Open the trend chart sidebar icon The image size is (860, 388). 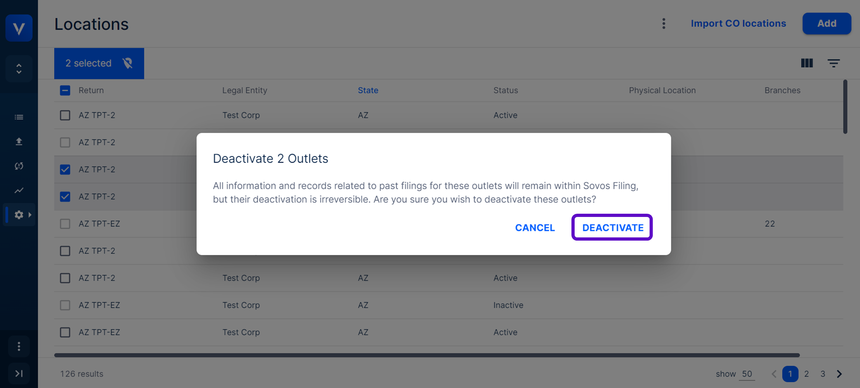point(19,190)
